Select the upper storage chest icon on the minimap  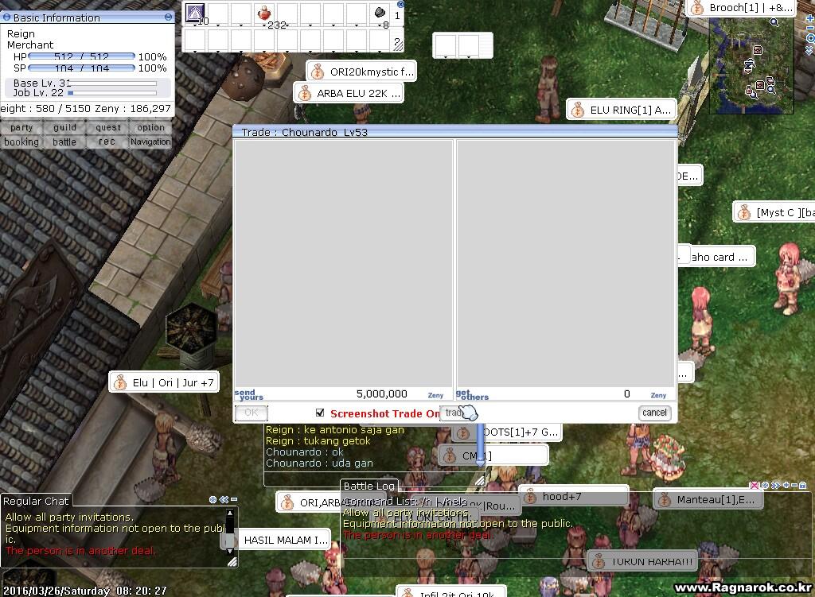[x=758, y=50]
